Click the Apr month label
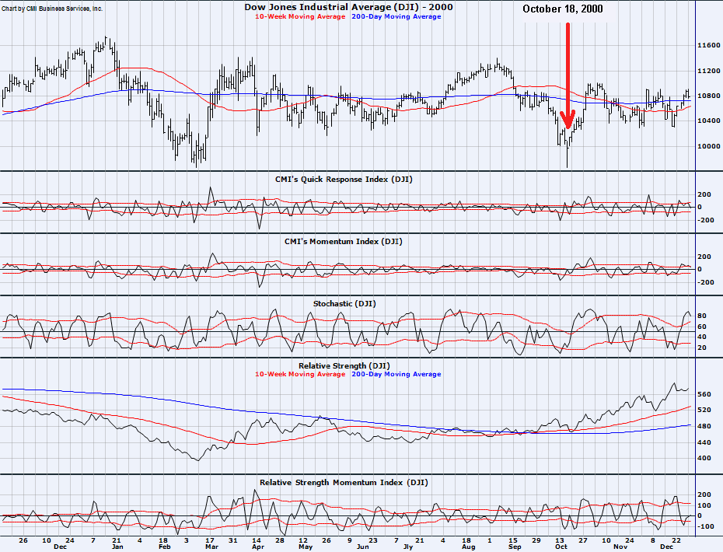Screen dimensions: 723x552 click(x=258, y=547)
